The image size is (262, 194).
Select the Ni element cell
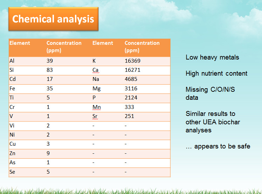click(x=12, y=135)
